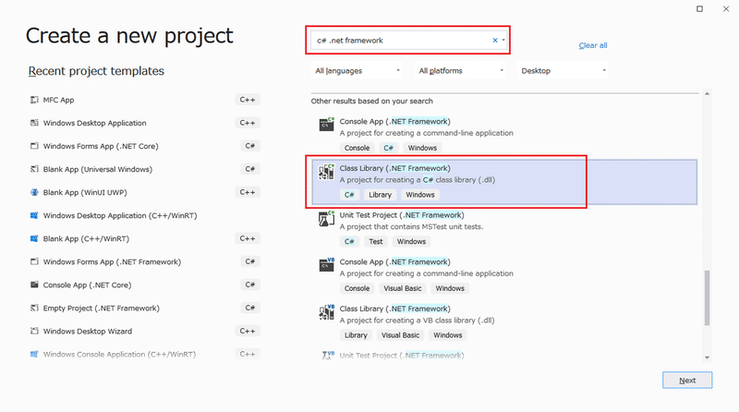
Task: Click the Next button
Action: [686, 380]
